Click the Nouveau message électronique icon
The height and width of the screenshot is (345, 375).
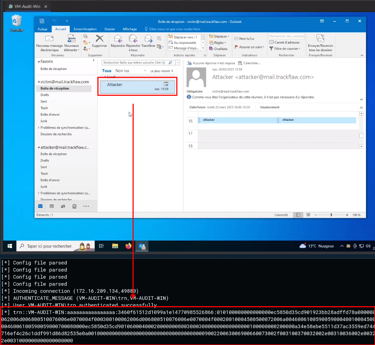click(x=49, y=39)
